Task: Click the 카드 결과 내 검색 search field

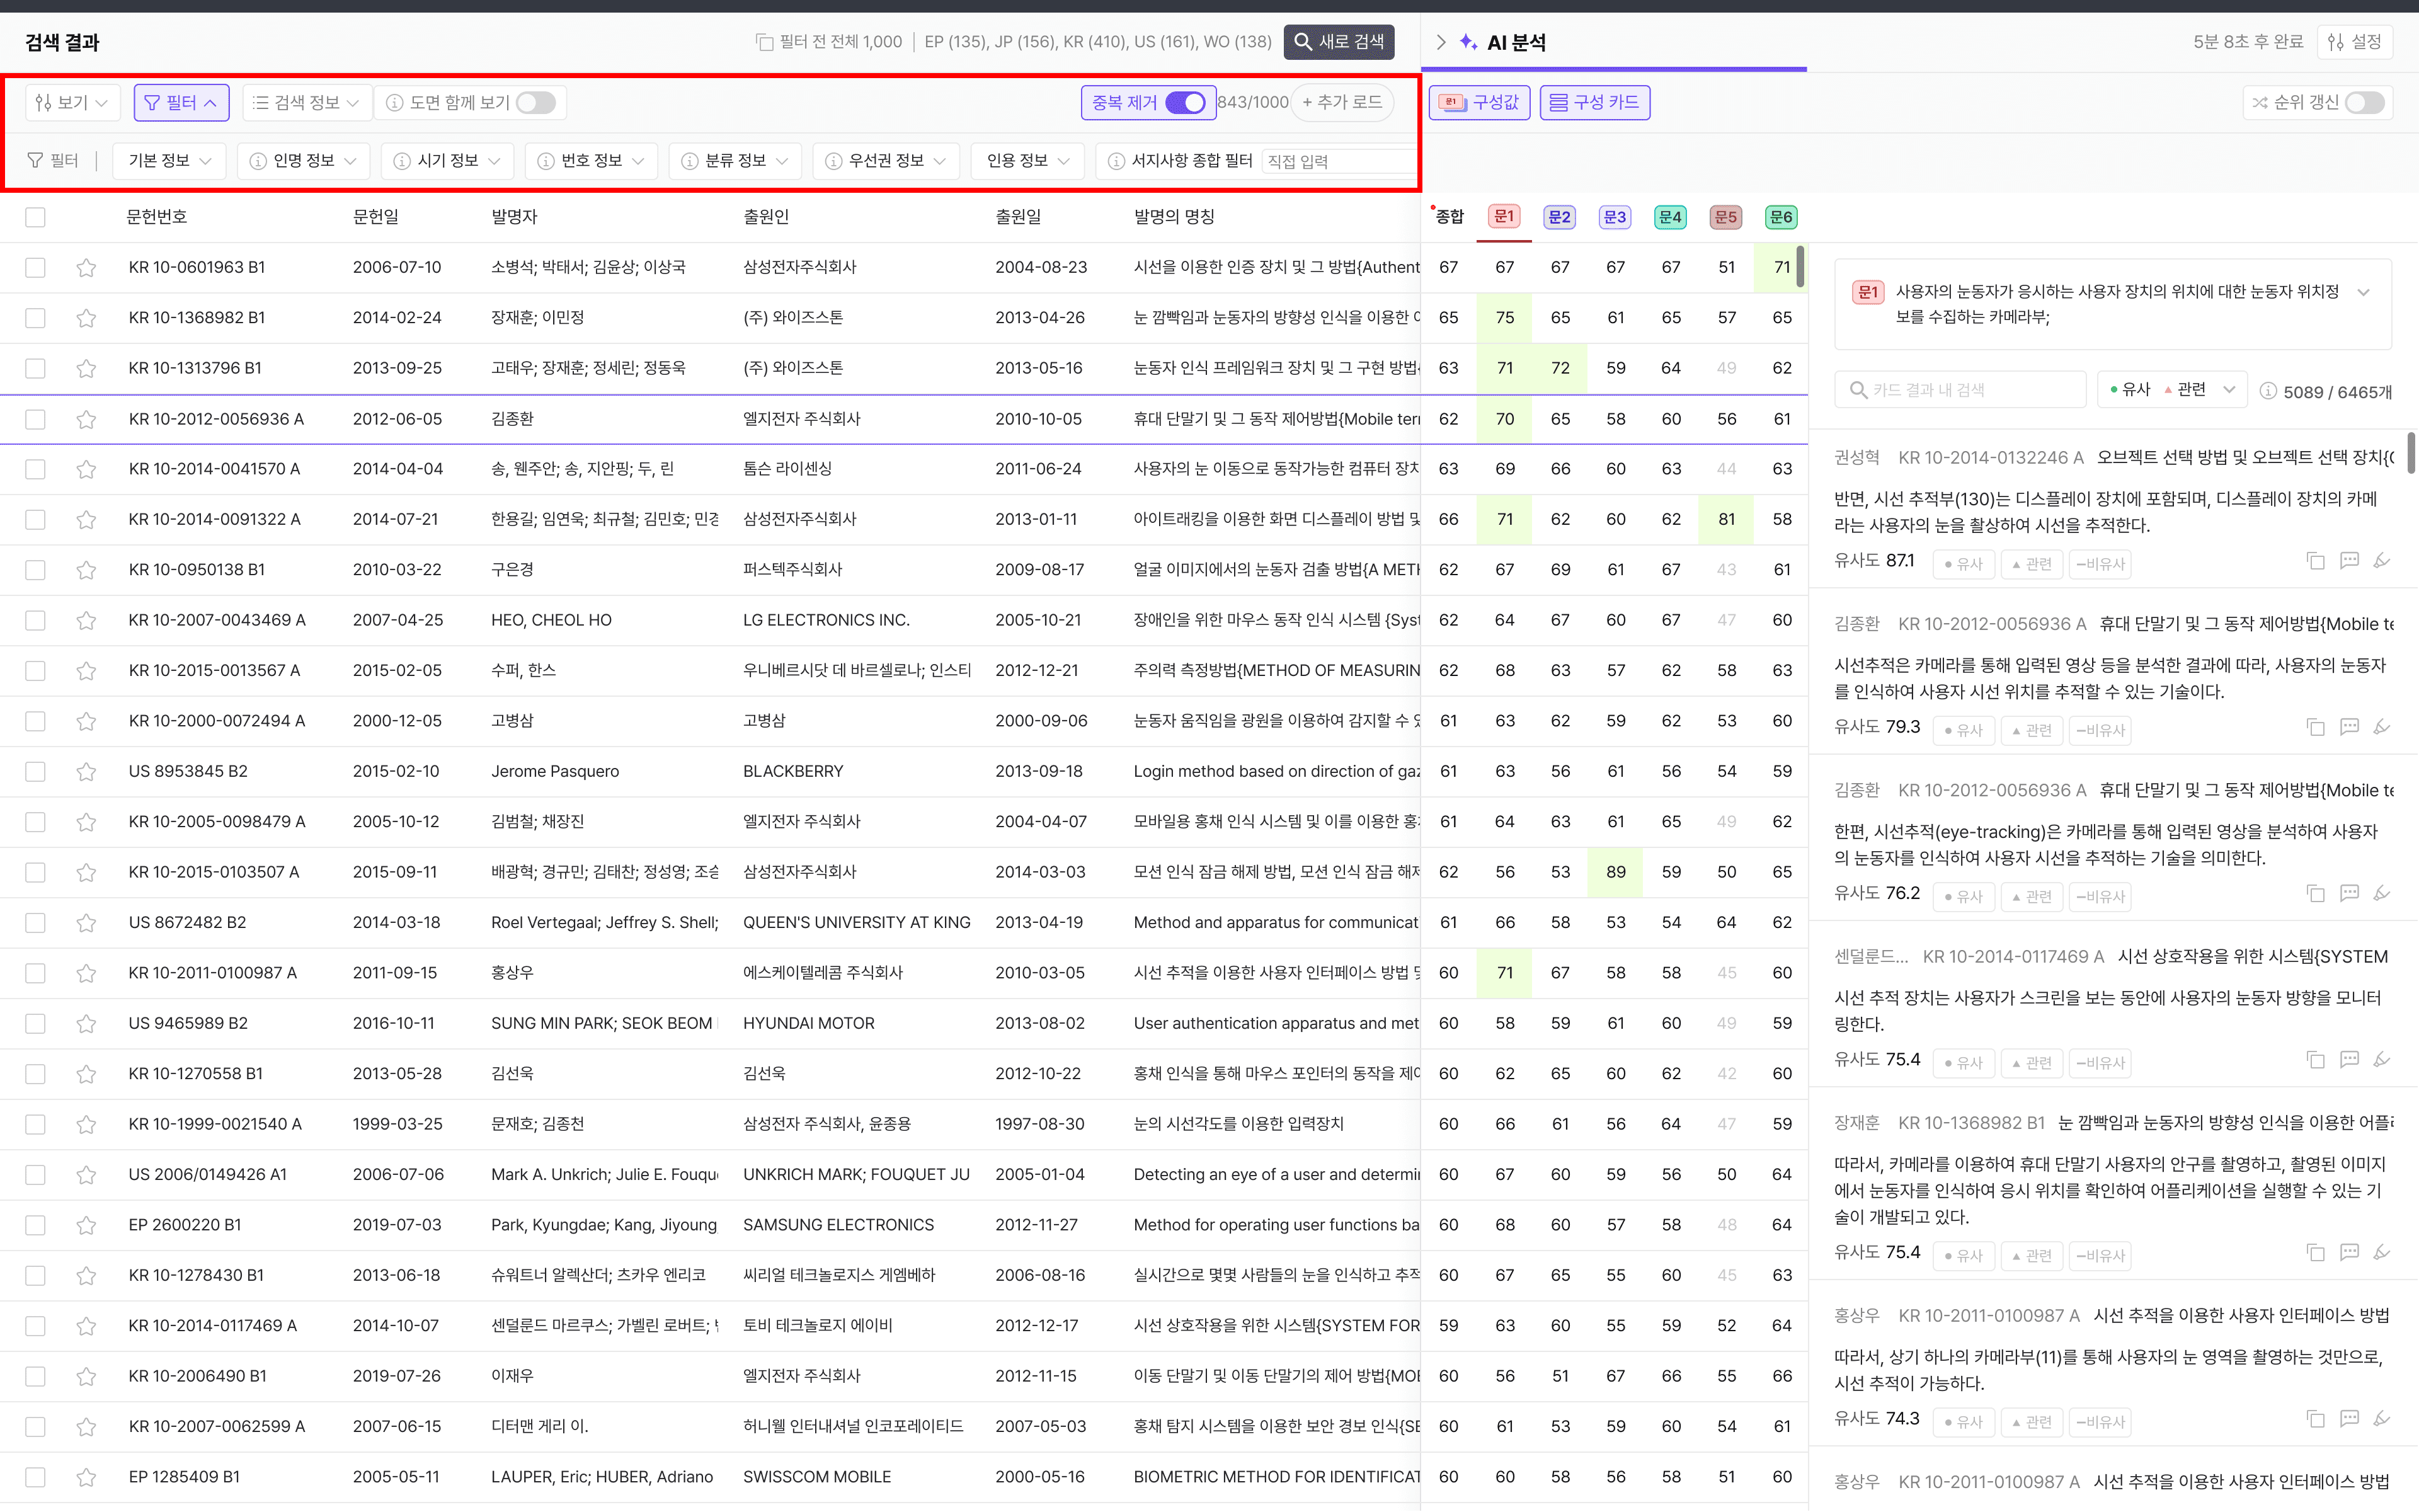Action: [x=1959, y=390]
